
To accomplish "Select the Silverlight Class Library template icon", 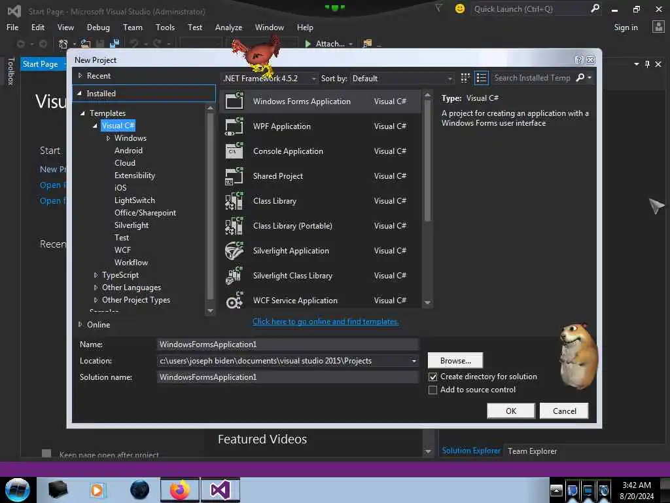I will pos(234,276).
